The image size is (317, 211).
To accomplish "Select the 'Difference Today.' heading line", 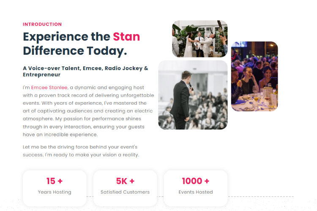I will click(75, 51).
